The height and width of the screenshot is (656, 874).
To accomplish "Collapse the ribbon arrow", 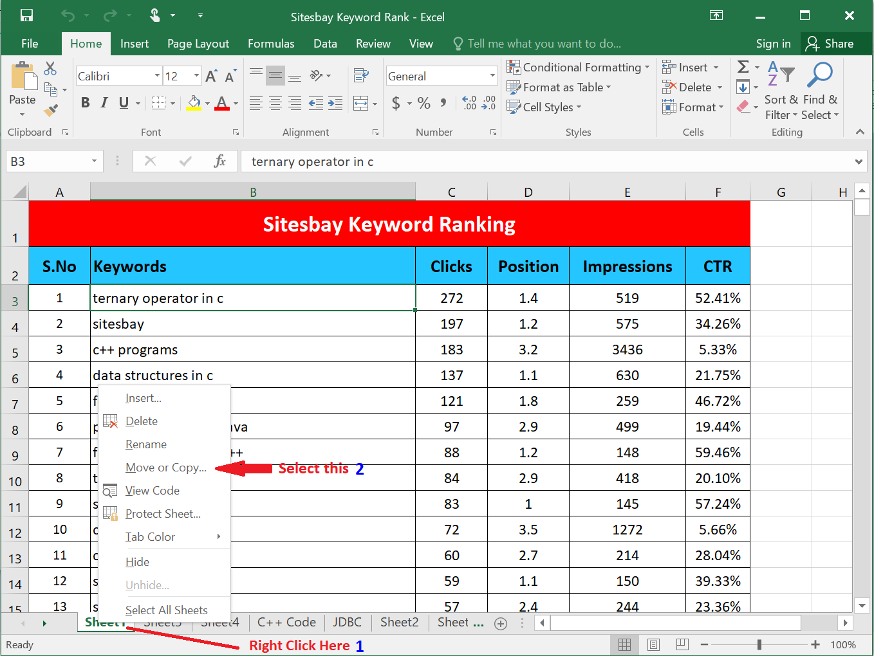I will click(860, 132).
